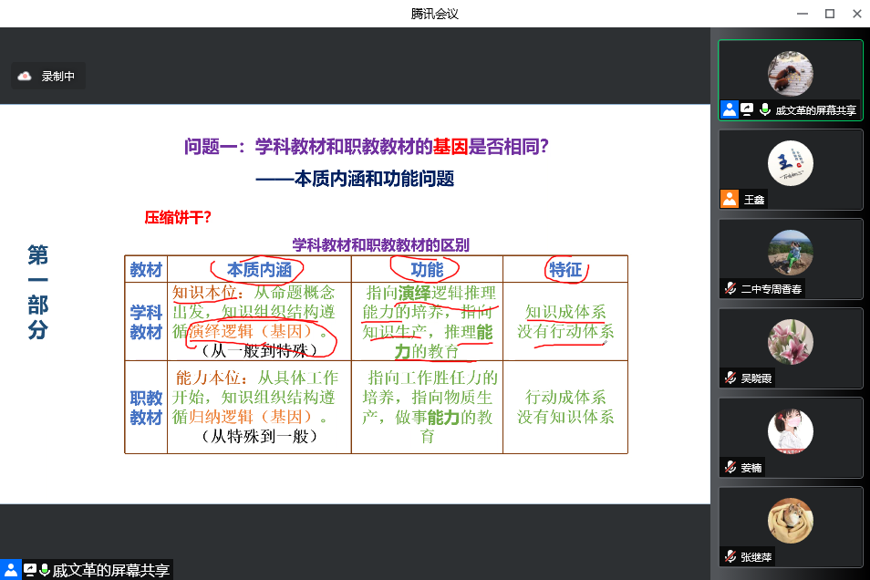Click the person icon in bottom-left sharing bar
Viewport: 870px width, 580px height.
[11, 569]
